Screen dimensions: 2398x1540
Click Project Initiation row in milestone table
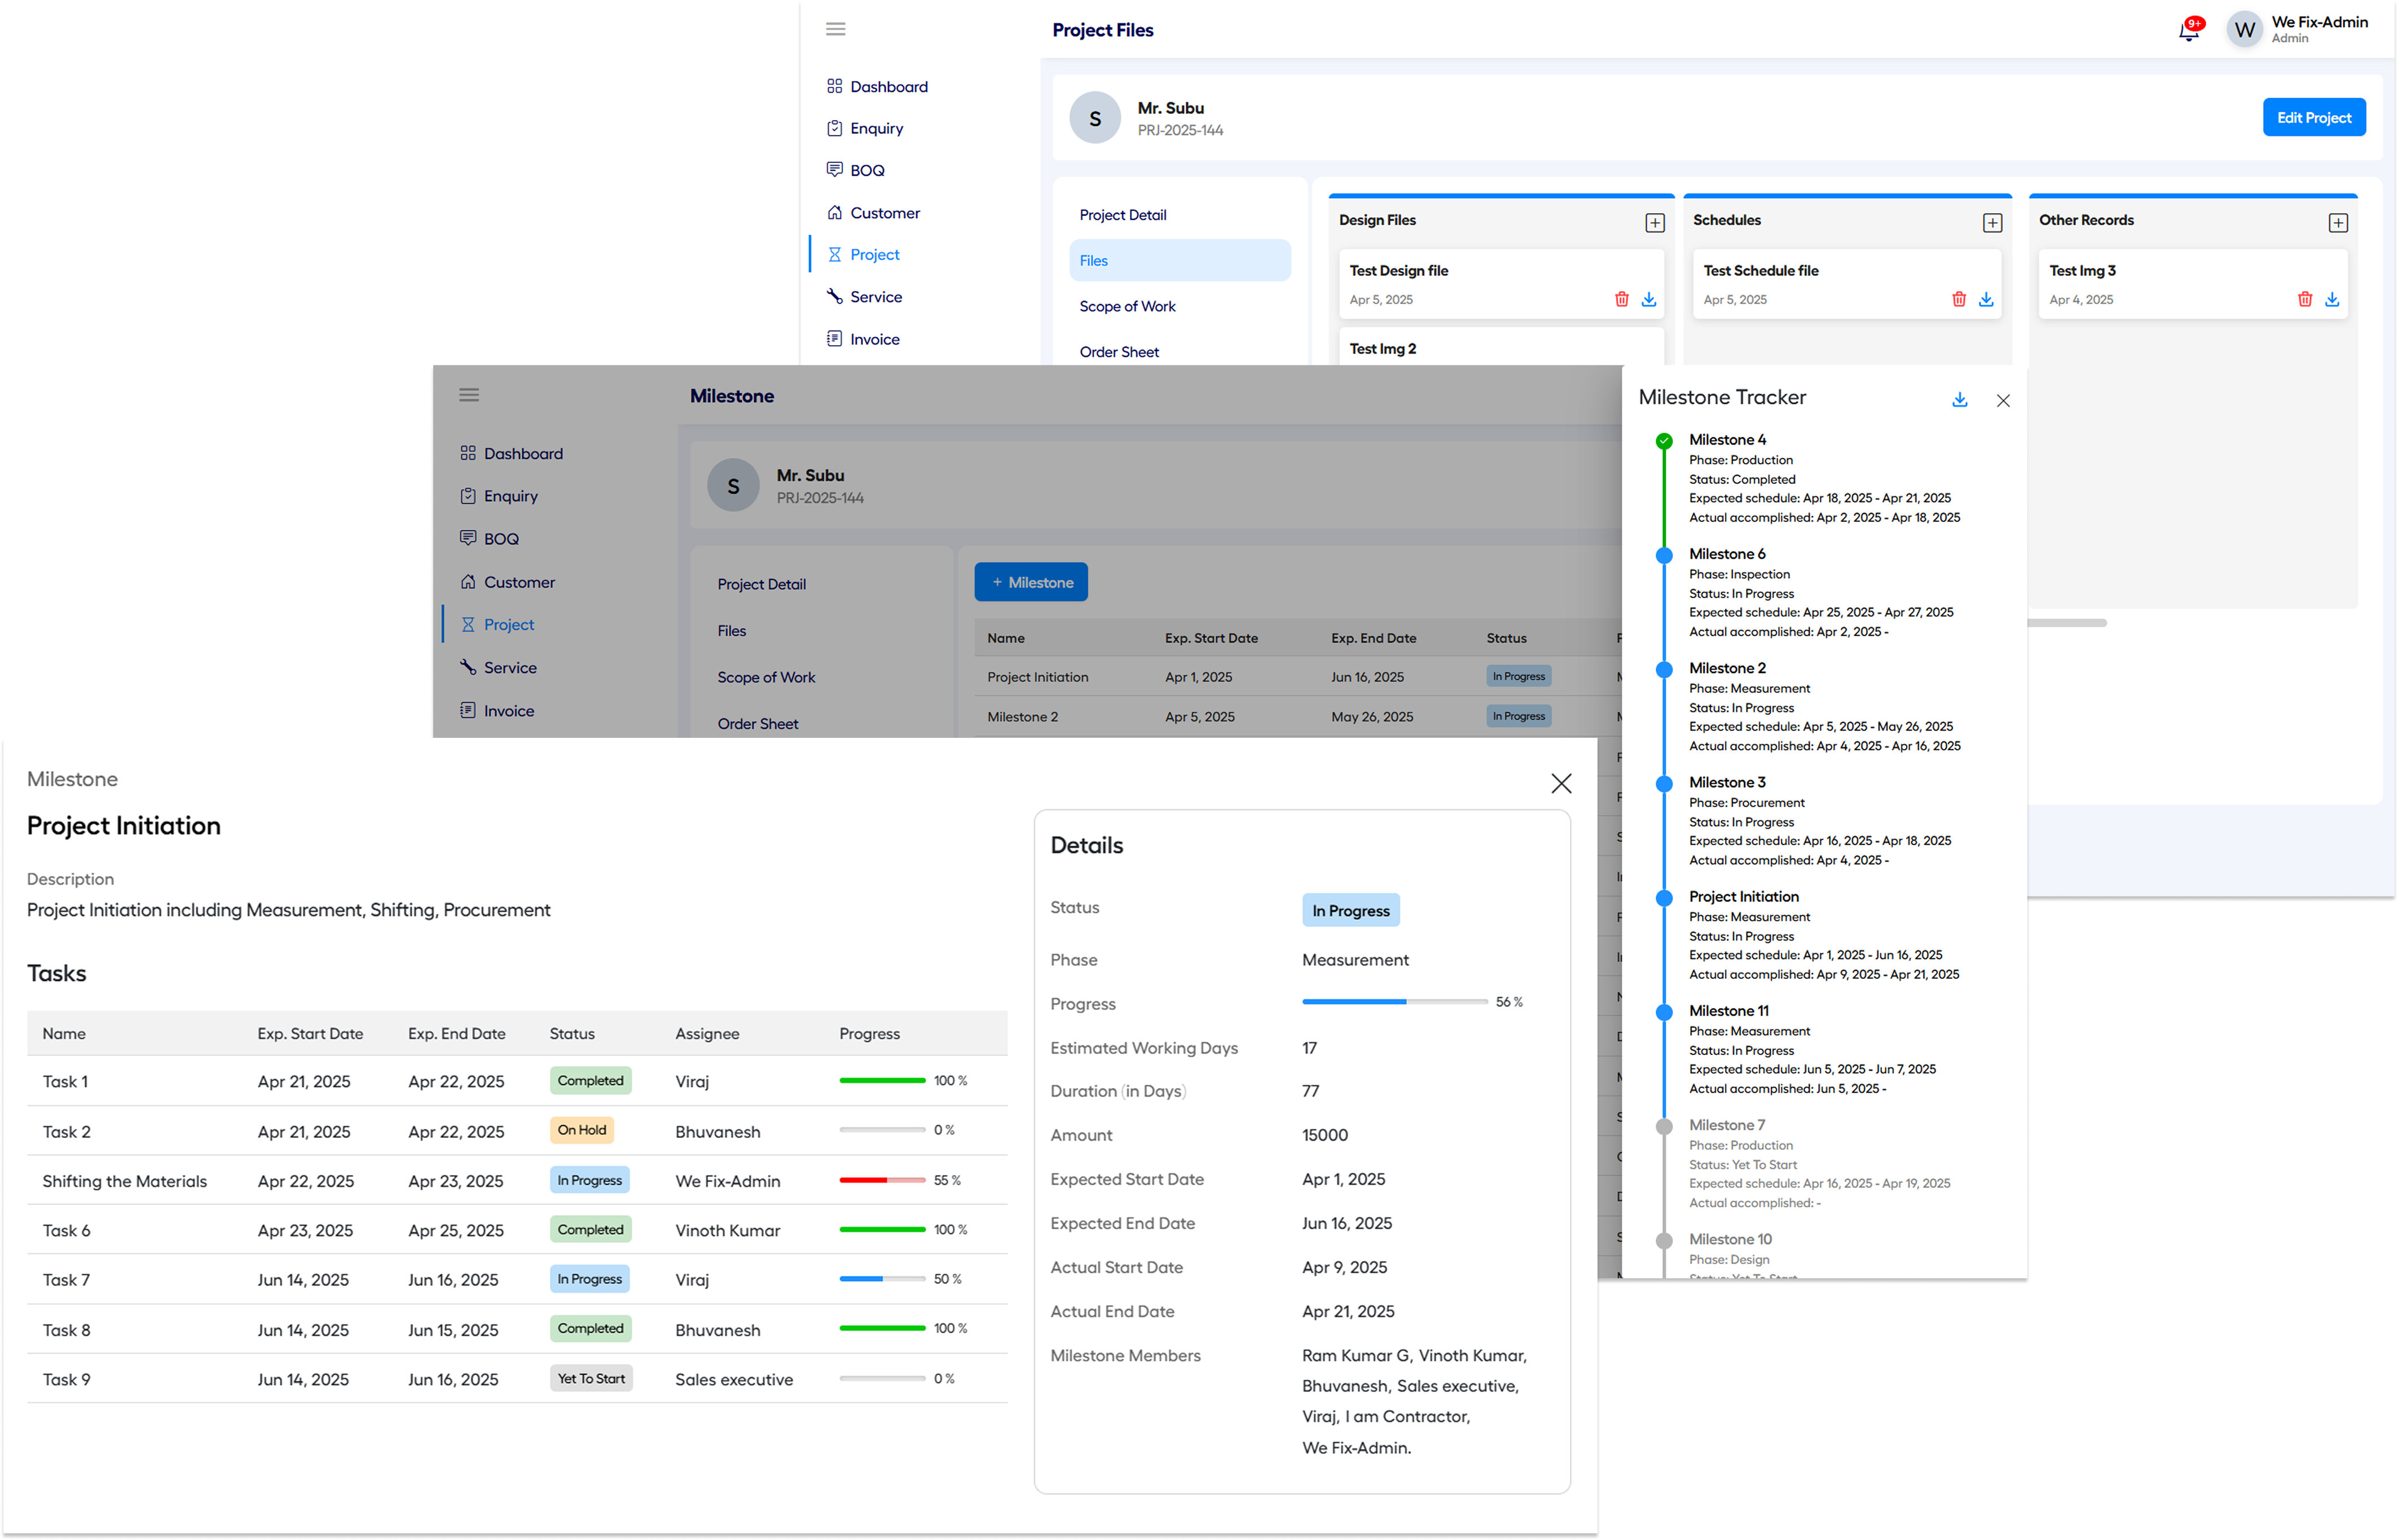pos(1297,677)
